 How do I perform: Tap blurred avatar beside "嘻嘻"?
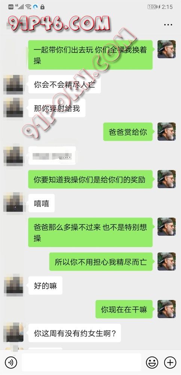pyautogui.click(x=13, y=203)
